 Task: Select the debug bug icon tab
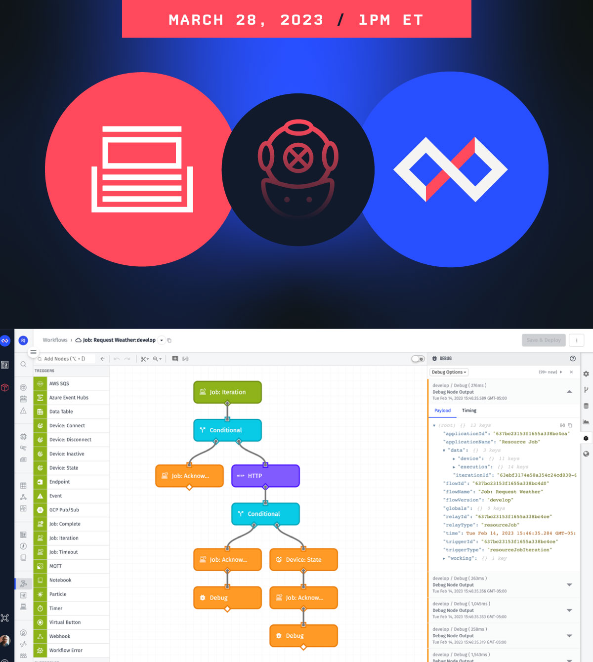coord(586,438)
